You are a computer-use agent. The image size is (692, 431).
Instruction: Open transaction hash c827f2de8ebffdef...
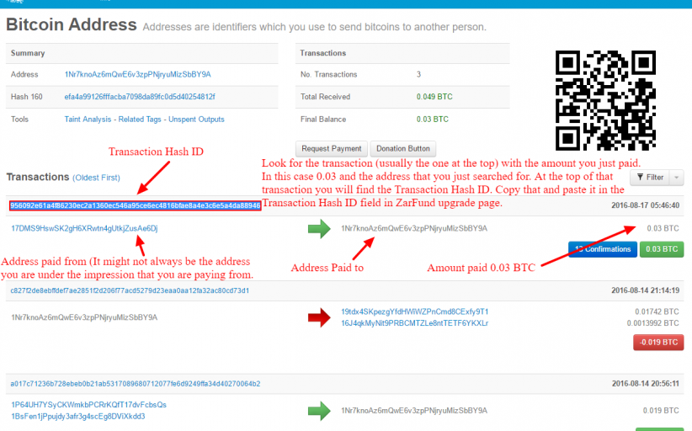pyautogui.click(x=130, y=290)
